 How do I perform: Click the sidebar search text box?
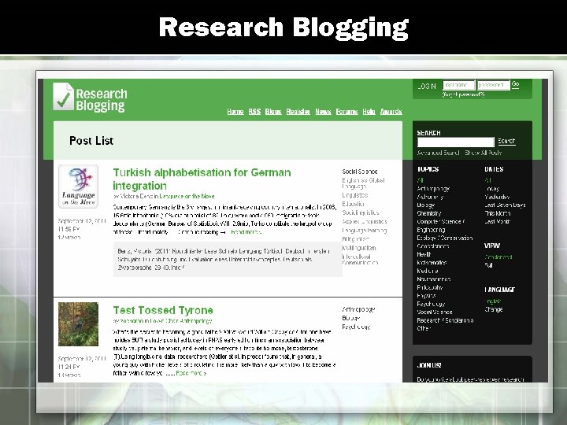[x=456, y=142]
